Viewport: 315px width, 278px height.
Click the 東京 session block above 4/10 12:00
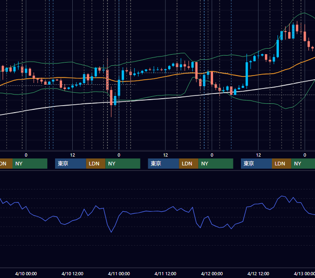pos(70,164)
